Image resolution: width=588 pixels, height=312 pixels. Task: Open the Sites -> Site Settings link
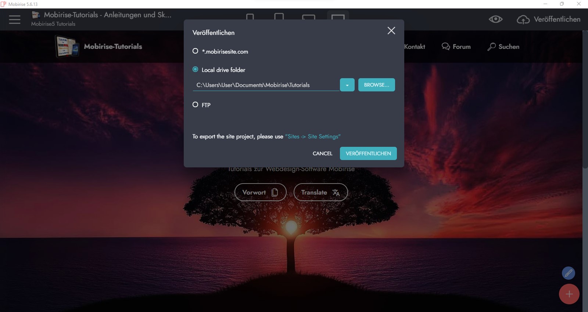point(313,137)
